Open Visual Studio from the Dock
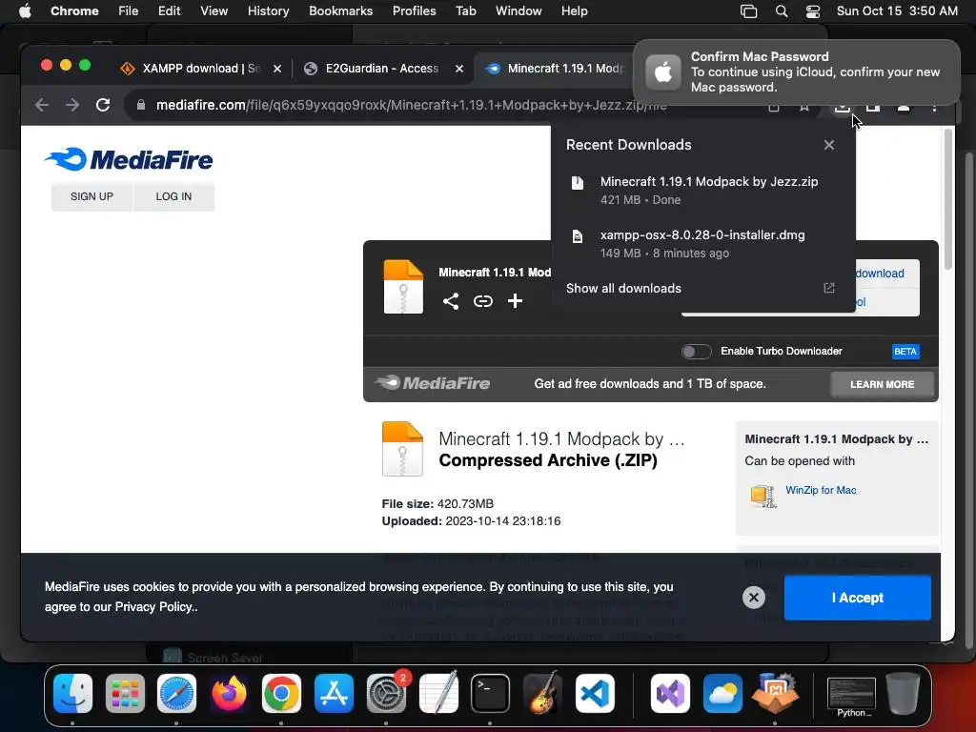The image size is (976, 732). 670,694
